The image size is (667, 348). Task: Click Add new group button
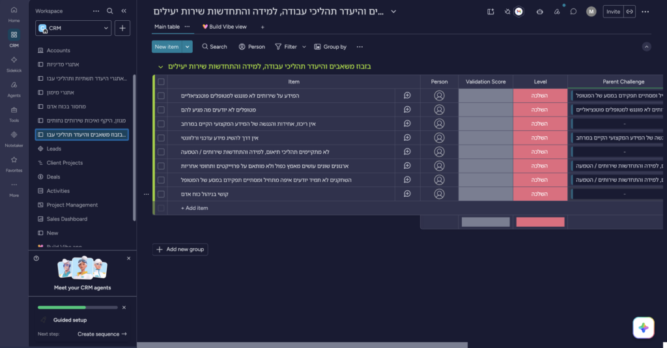180,250
